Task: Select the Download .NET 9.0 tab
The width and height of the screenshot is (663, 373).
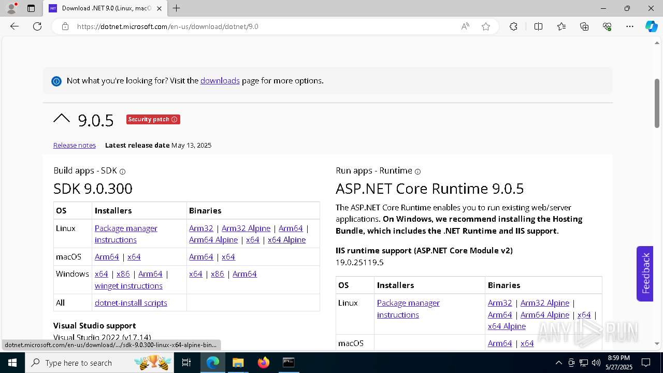Action: click(x=106, y=8)
